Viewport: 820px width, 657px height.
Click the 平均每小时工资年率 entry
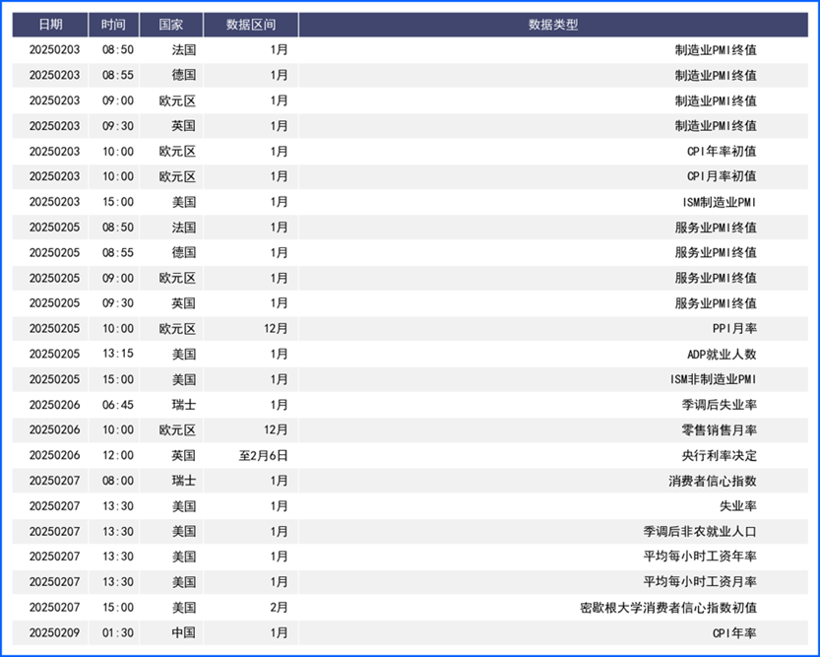(x=700, y=557)
